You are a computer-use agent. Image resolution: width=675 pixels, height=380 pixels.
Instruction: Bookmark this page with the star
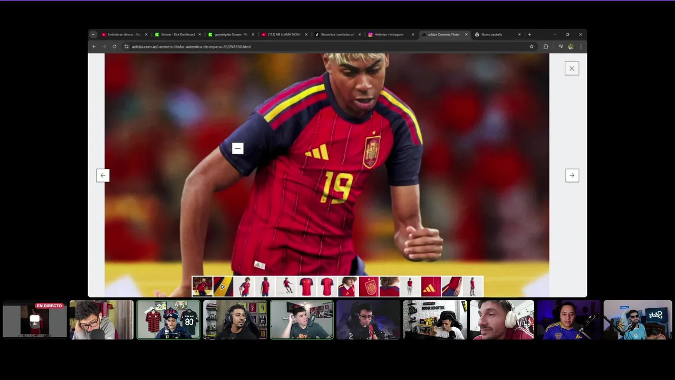pyautogui.click(x=532, y=46)
